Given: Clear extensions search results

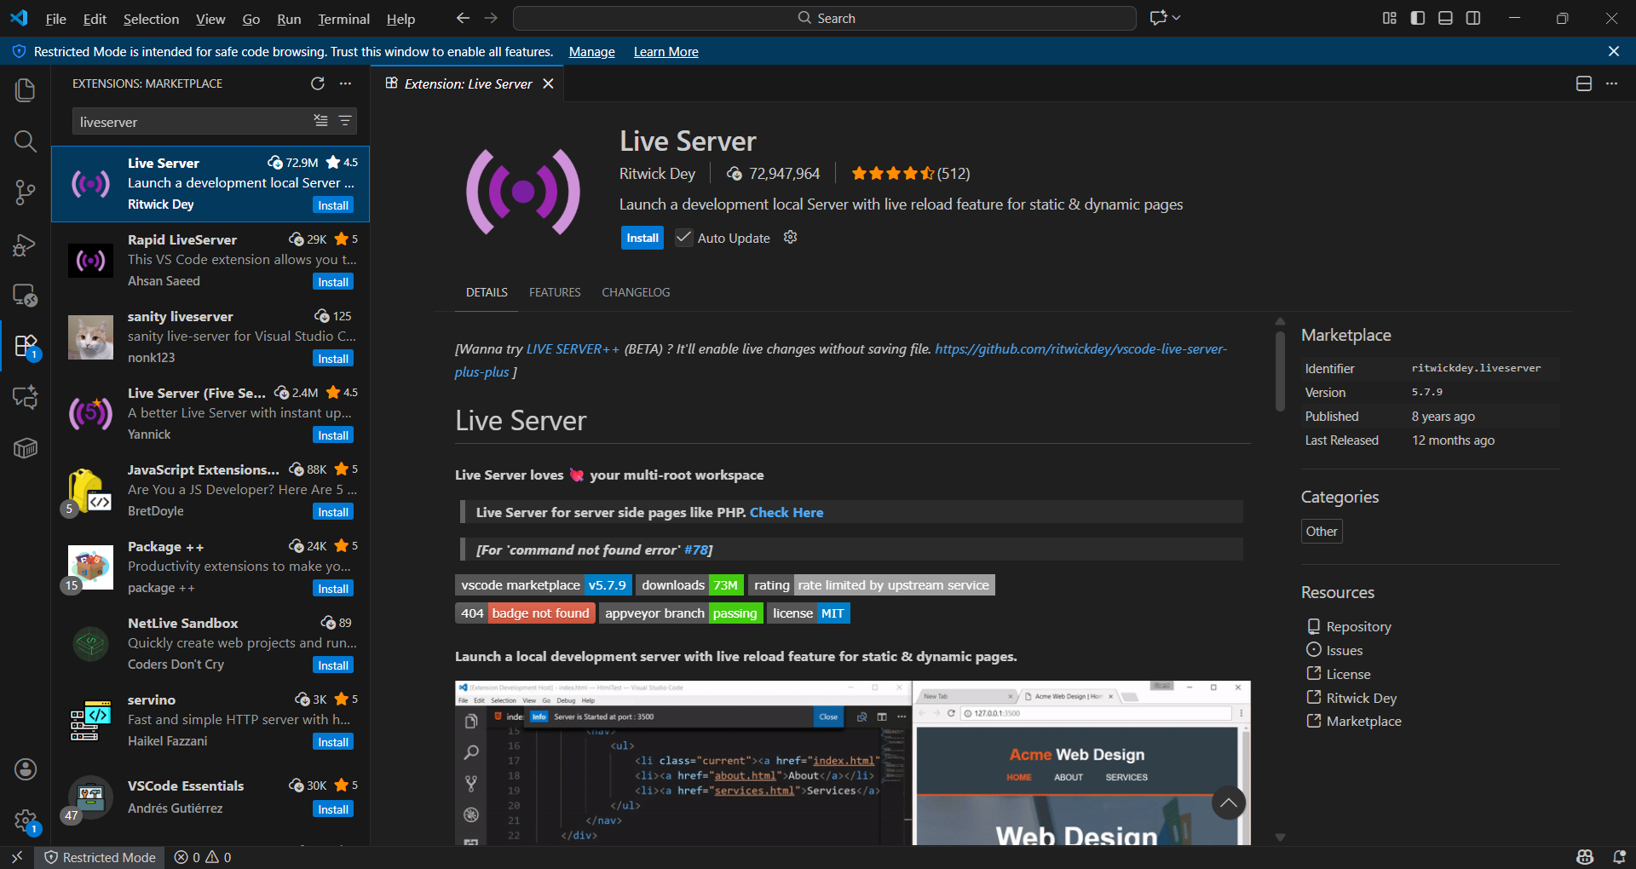Looking at the screenshot, I should point(320,121).
